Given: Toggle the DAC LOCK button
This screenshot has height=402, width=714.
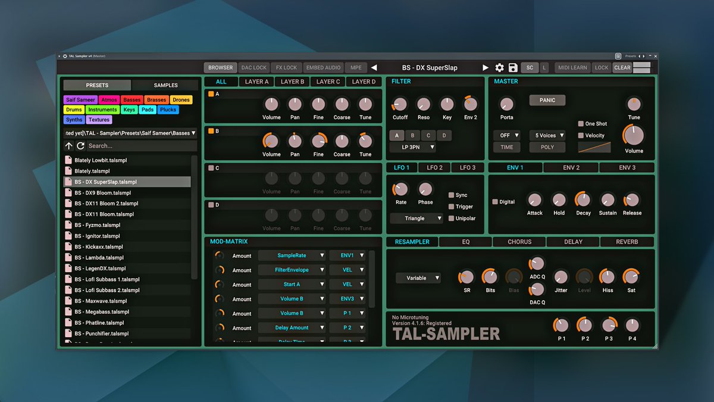Looking at the screenshot, I should [254, 68].
